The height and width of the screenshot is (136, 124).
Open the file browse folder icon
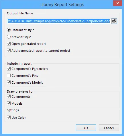point(114,21)
